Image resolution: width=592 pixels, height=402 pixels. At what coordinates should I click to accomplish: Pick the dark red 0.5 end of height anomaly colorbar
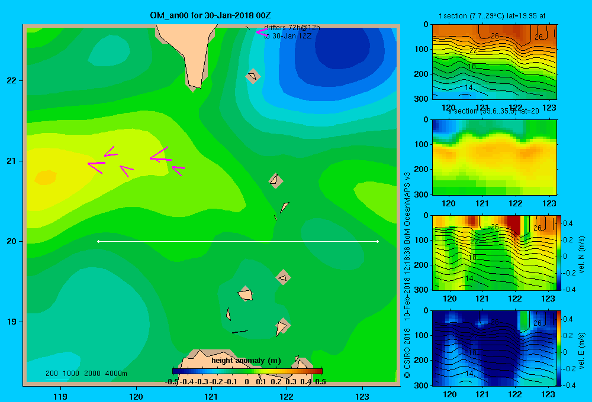click(320, 371)
